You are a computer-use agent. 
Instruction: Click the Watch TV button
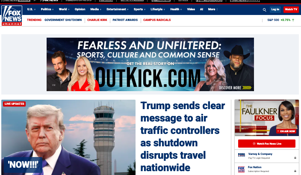(291, 9)
